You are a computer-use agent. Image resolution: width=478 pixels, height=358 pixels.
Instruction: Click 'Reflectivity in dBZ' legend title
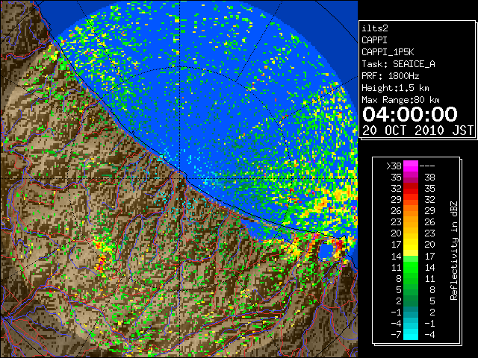point(454,251)
